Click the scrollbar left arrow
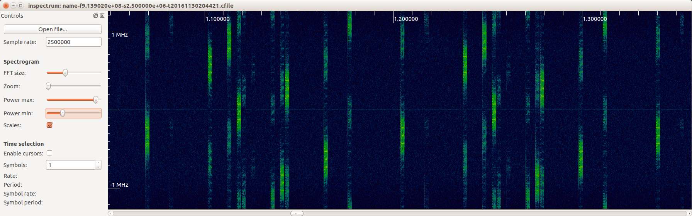The image size is (692, 216). [110, 213]
